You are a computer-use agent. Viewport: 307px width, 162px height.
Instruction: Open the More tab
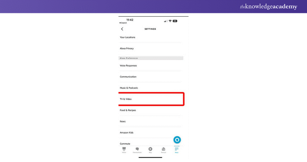(177, 150)
